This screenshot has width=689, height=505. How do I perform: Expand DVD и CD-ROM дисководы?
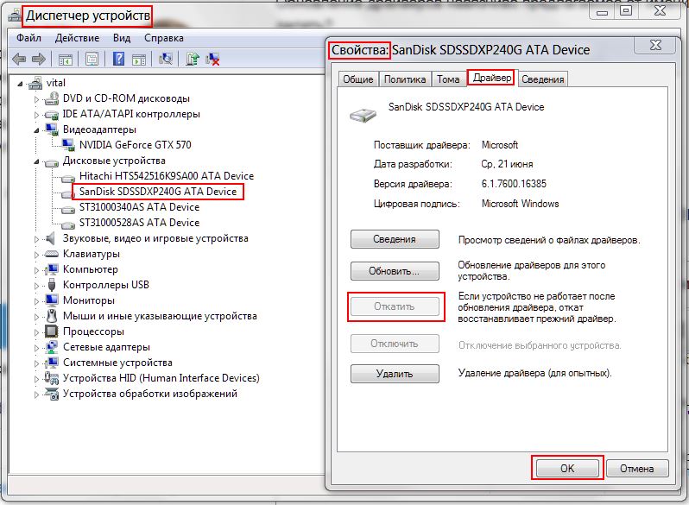[x=36, y=99]
